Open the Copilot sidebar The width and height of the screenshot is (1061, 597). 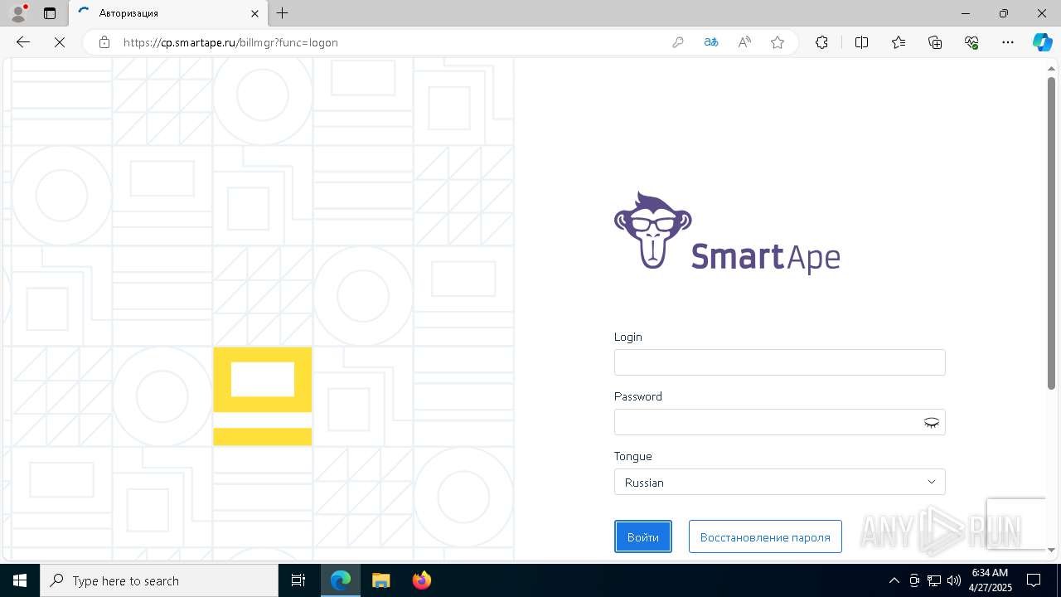point(1042,42)
